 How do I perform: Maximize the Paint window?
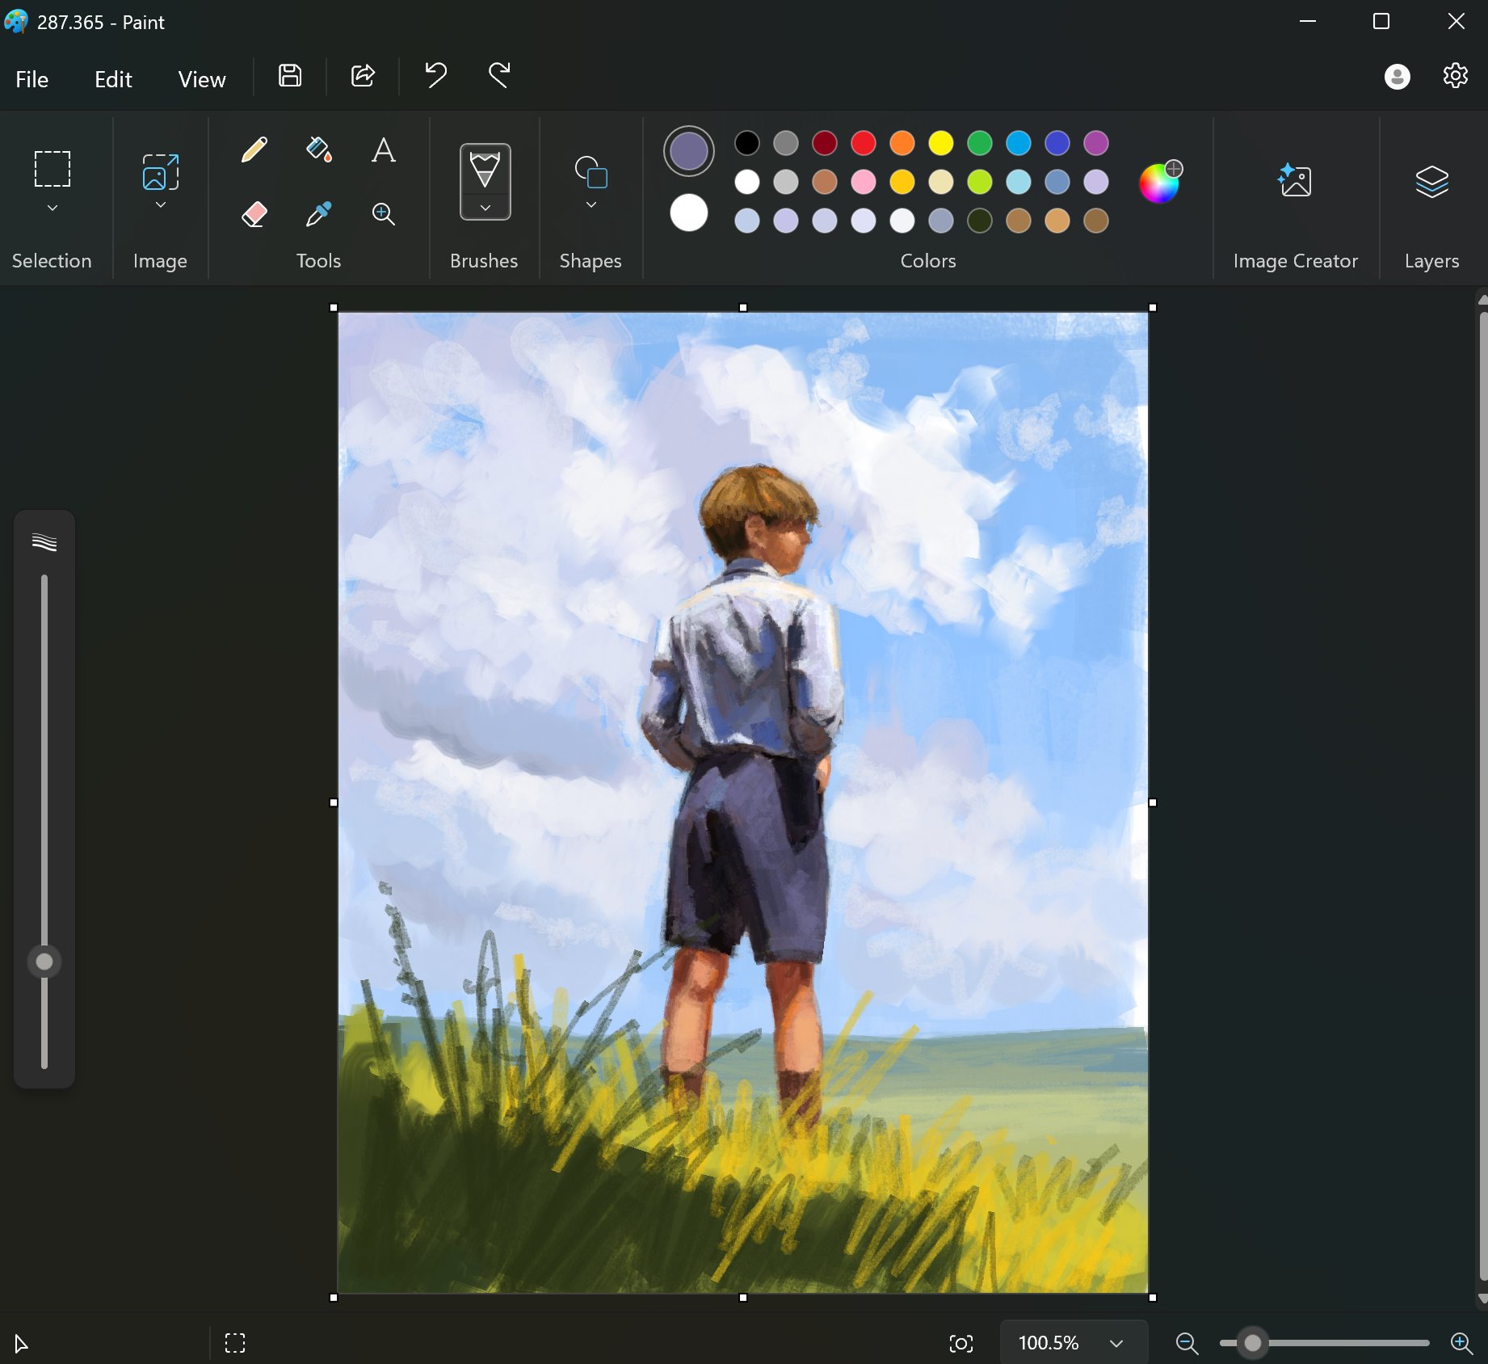pos(1381,22)
